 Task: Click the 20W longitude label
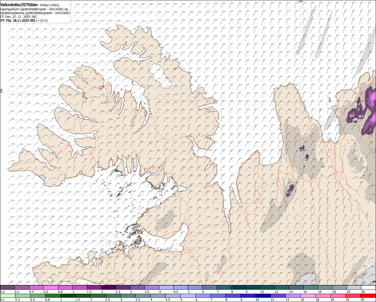click(300, 1)
